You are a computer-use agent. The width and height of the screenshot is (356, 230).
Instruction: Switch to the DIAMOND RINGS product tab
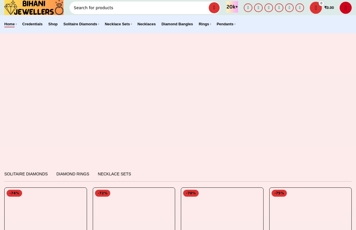[x=73, y=174]
